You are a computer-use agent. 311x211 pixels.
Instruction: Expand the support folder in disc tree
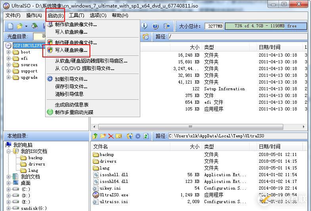(x=8, y=71)
